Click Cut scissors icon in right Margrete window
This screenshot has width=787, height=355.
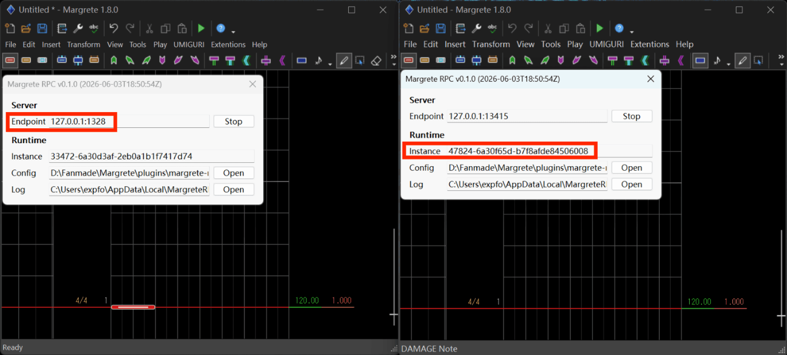pyautogui.click(x=548, y=28)
